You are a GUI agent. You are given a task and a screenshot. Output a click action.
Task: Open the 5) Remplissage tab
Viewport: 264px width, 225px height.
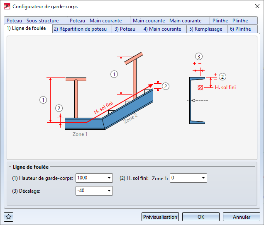point(207,29)
